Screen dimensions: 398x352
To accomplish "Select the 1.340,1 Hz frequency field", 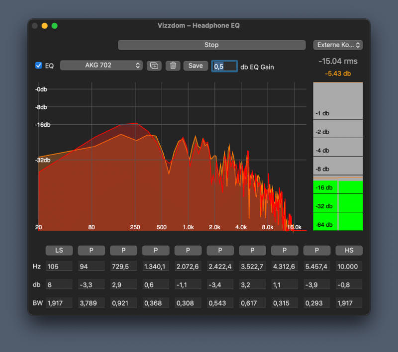I will point(156,266).
